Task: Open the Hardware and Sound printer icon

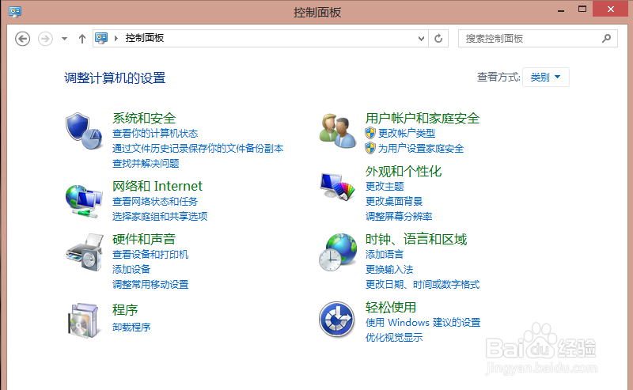Action: click(84, 252)
